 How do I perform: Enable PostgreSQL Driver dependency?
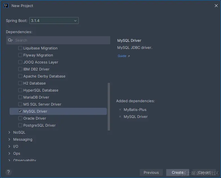click(x=20, y=125)
